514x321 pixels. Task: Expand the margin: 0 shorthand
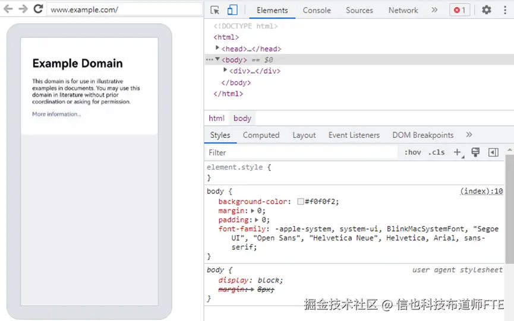click(253, 211)
